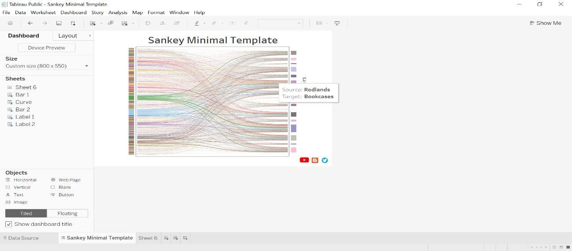The image size is (572, 251).
Task: Redo using the forward arrow
Action: (x=45, y=23)
